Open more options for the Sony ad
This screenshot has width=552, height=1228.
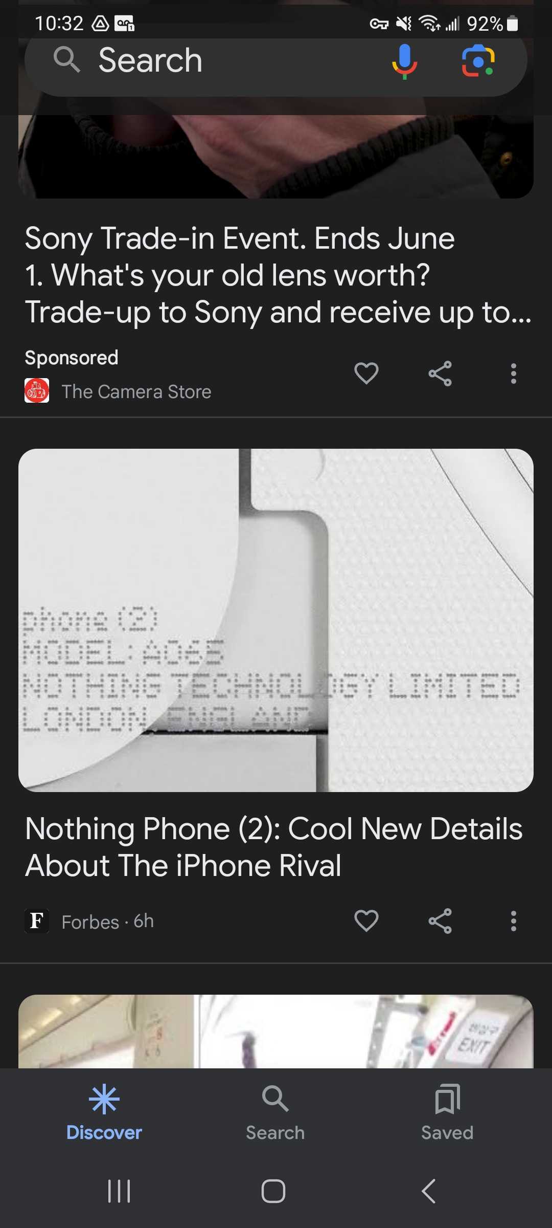click(x=514, y=374)
